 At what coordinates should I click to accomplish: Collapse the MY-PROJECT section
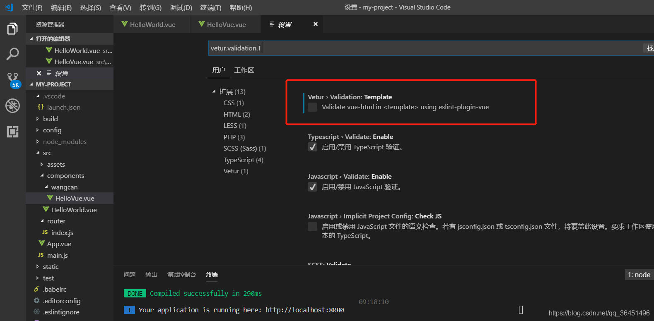pyautogui.click(x=31, y=84)
